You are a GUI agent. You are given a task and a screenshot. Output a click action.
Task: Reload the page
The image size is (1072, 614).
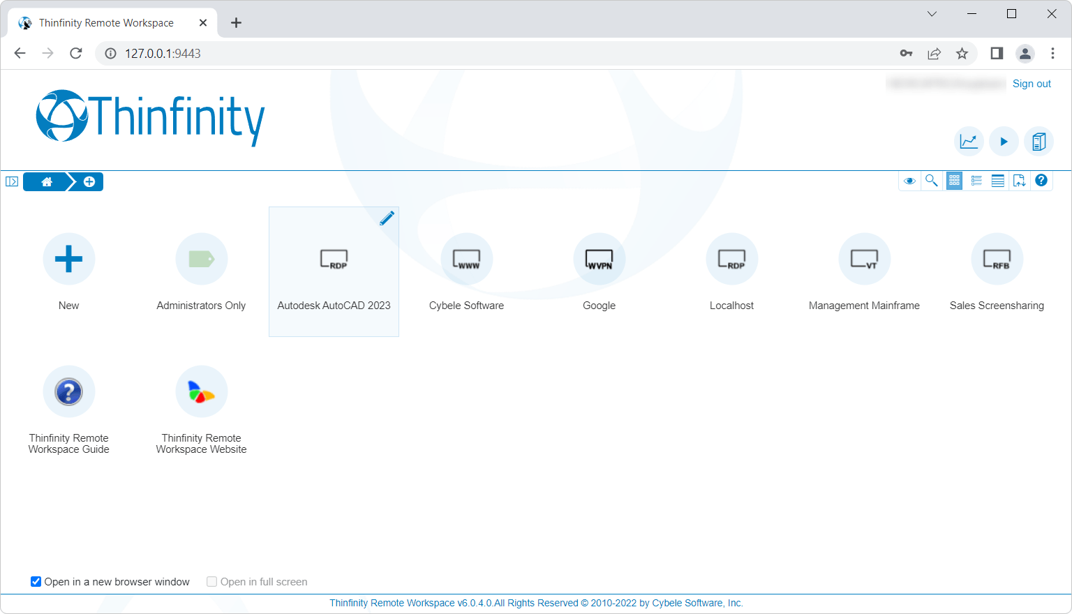point(76,53)
